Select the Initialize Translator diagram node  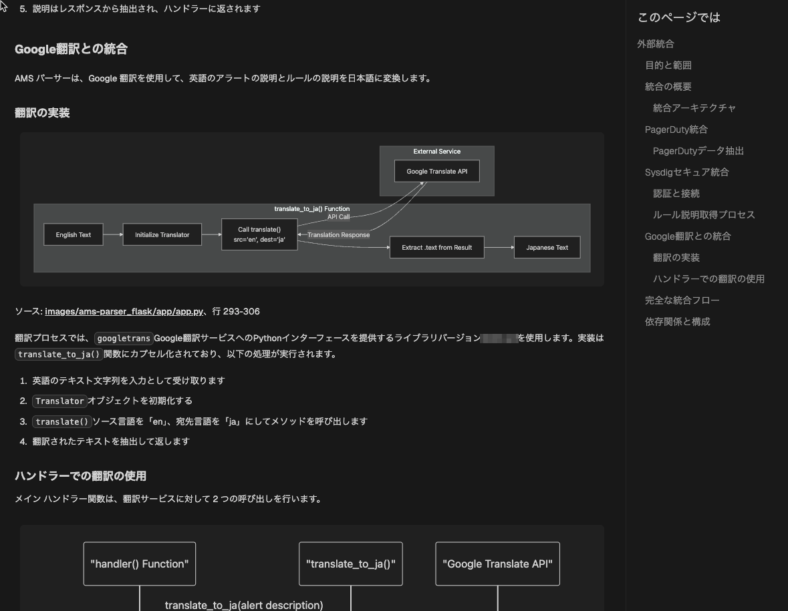pos(162,234)
